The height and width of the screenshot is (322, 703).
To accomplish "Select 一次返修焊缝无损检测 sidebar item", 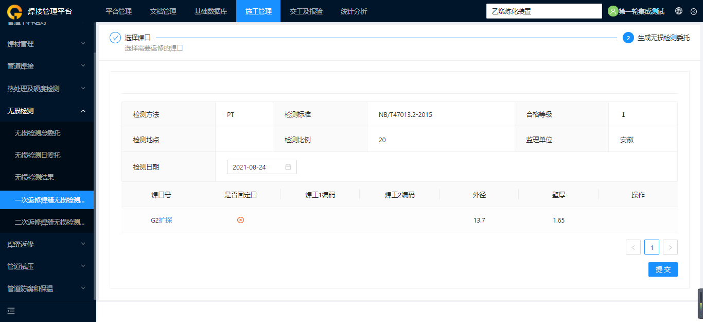I will point(47,200).
